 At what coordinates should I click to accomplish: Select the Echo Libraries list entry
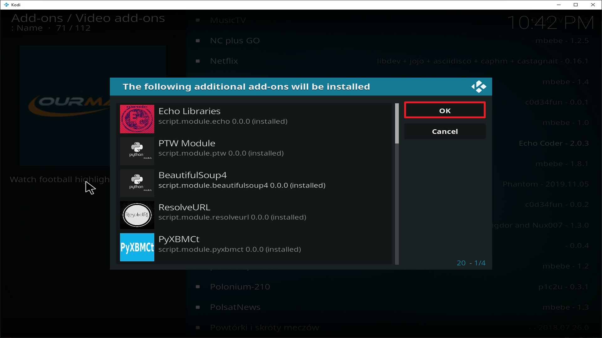[254, 119]
